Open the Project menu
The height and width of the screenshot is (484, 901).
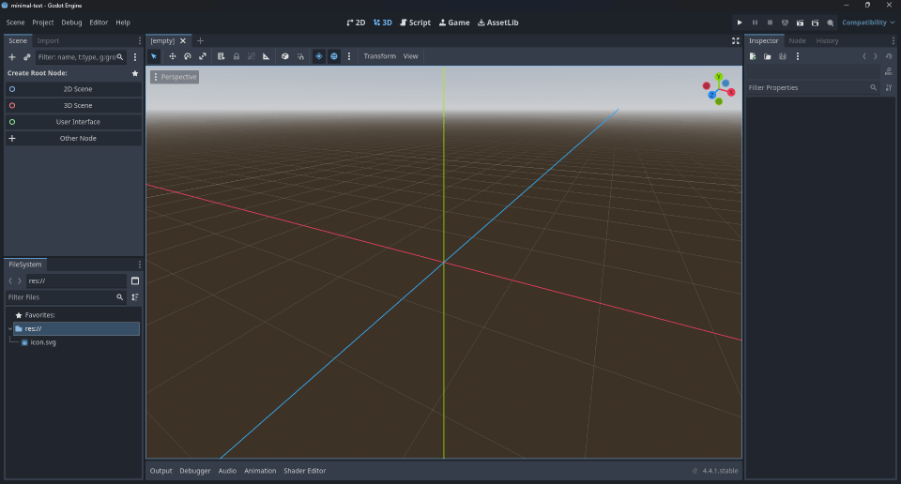(42, 23)
